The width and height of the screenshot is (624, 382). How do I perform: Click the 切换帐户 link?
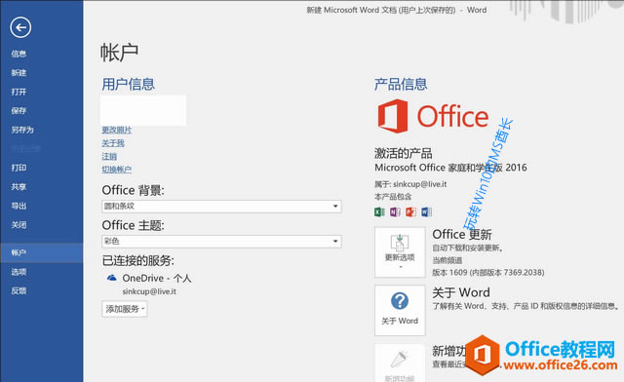point(117,170)
